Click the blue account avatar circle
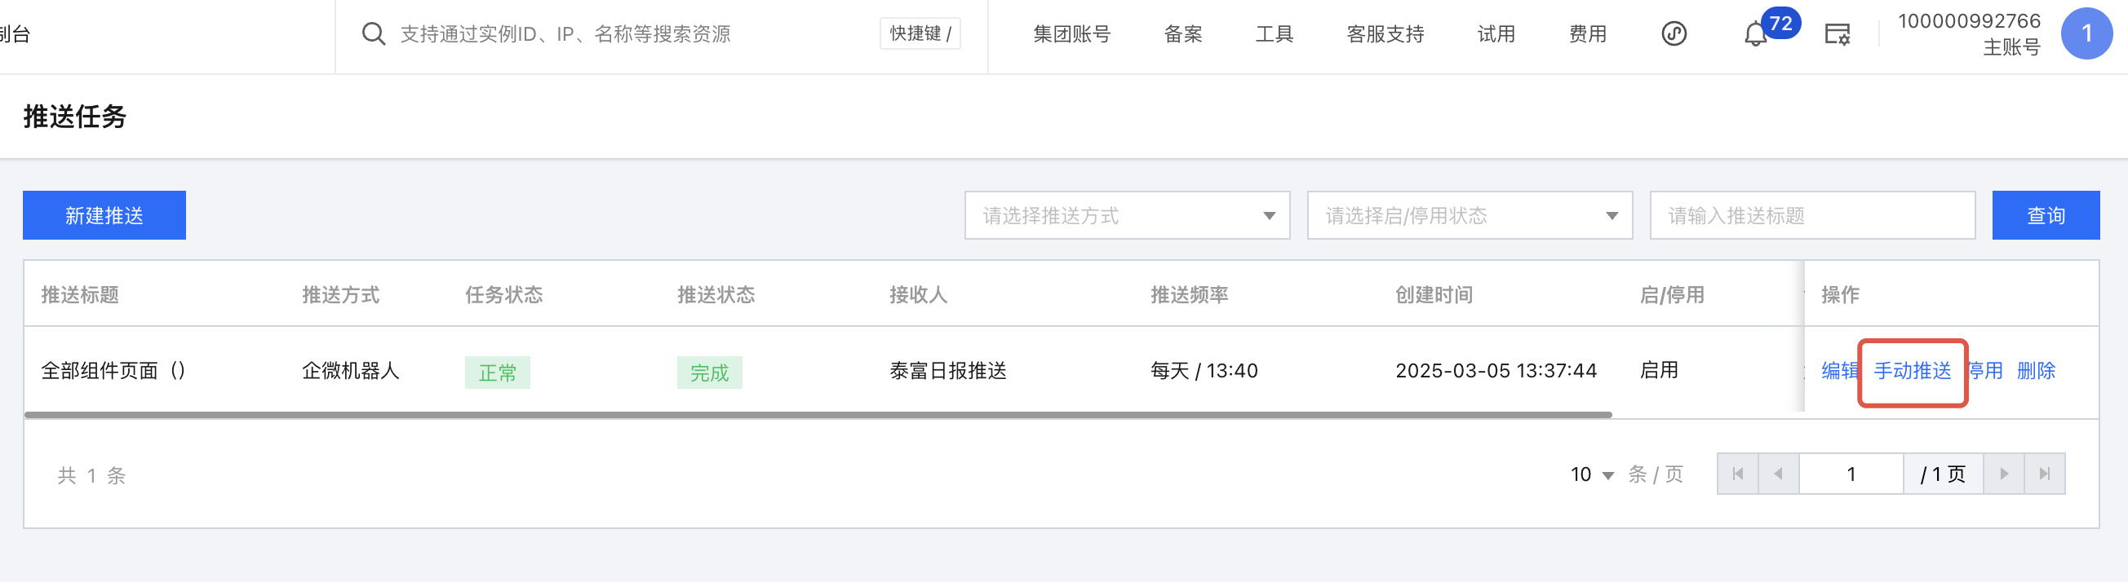The width and height of the screenshot is (2128, 582). [2086, 34]
